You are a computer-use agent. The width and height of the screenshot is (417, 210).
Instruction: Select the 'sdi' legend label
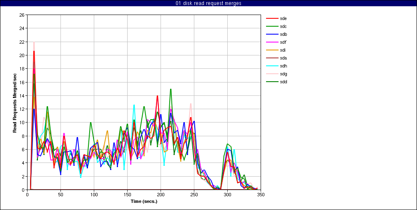pyautogui.click(x=283, y=50)
